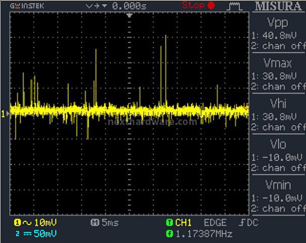Click the -10.0mV reading under Vlo
Viewport: 306px width, 243px height.
[x=282, y=158]
